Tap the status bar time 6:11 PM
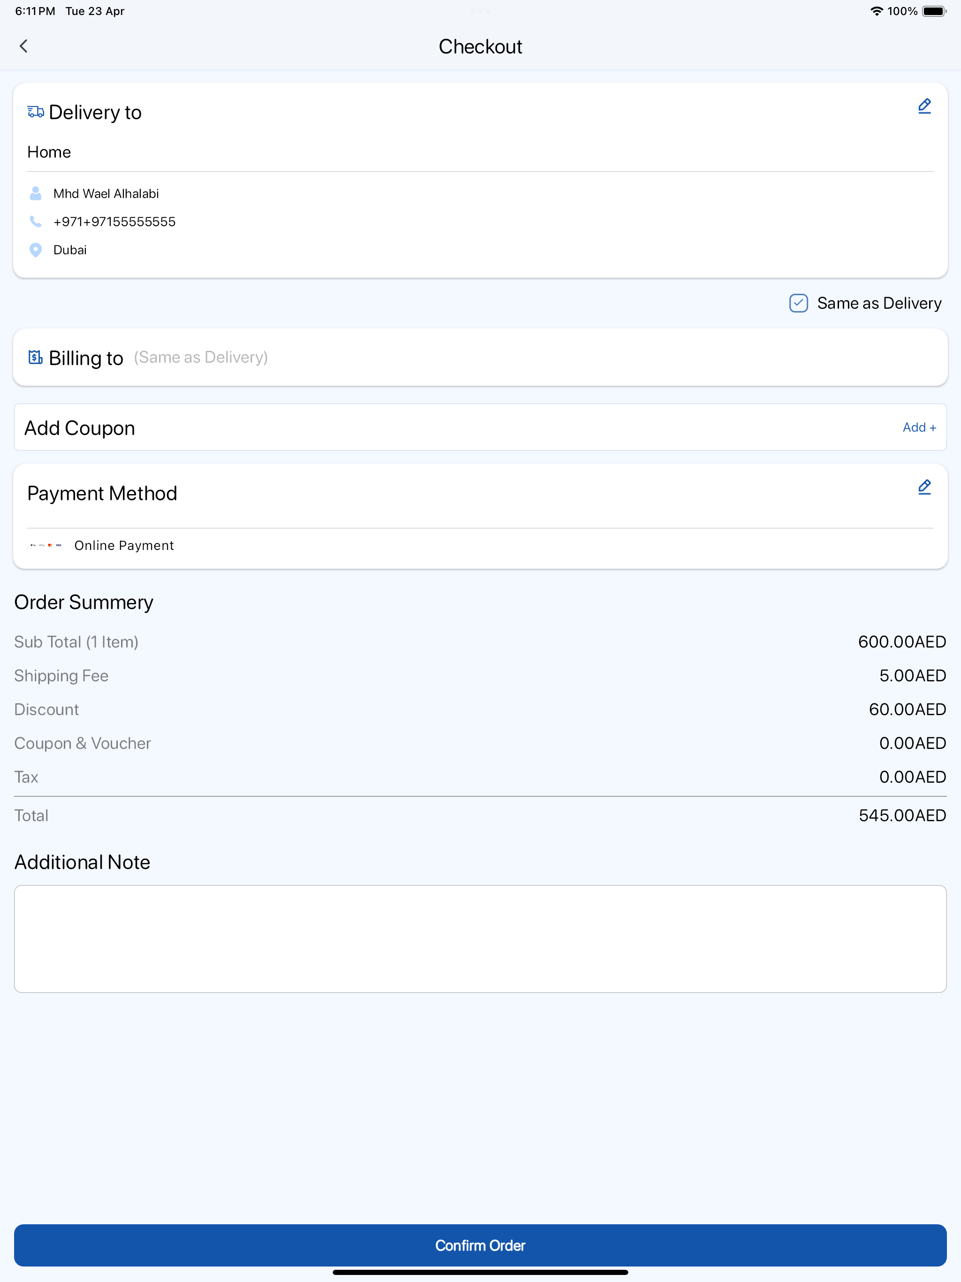Viewport: 961px width, 1282px height. 35,11
